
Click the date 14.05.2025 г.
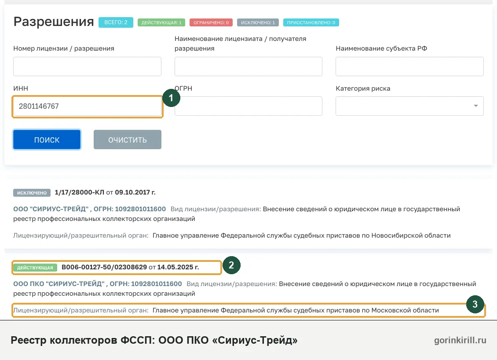click(x=178, y=267)
